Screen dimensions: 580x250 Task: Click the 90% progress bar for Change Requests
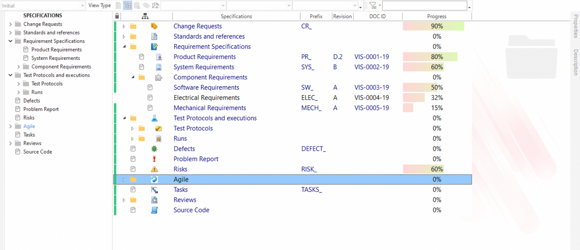(x=433, y=26)
